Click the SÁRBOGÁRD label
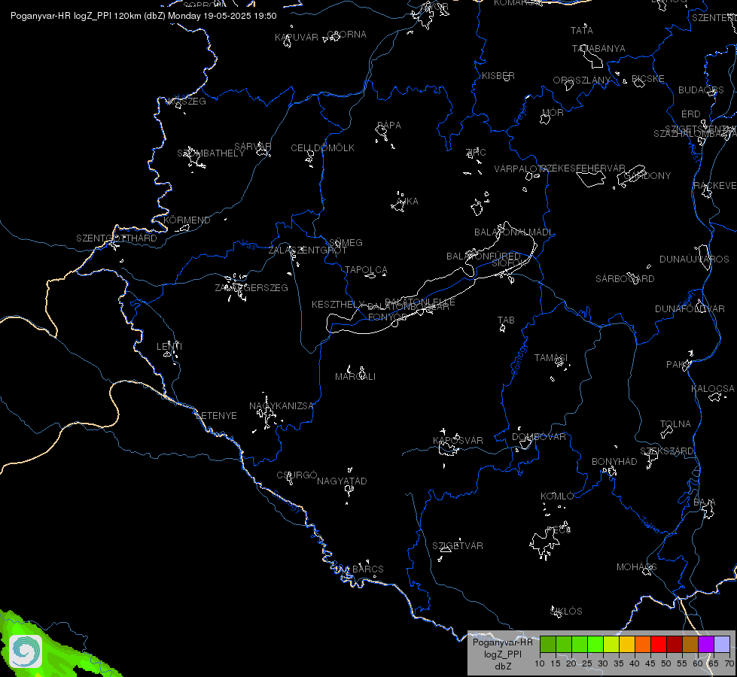This screenshot has height=677, width=737. (x=625, y=279)
